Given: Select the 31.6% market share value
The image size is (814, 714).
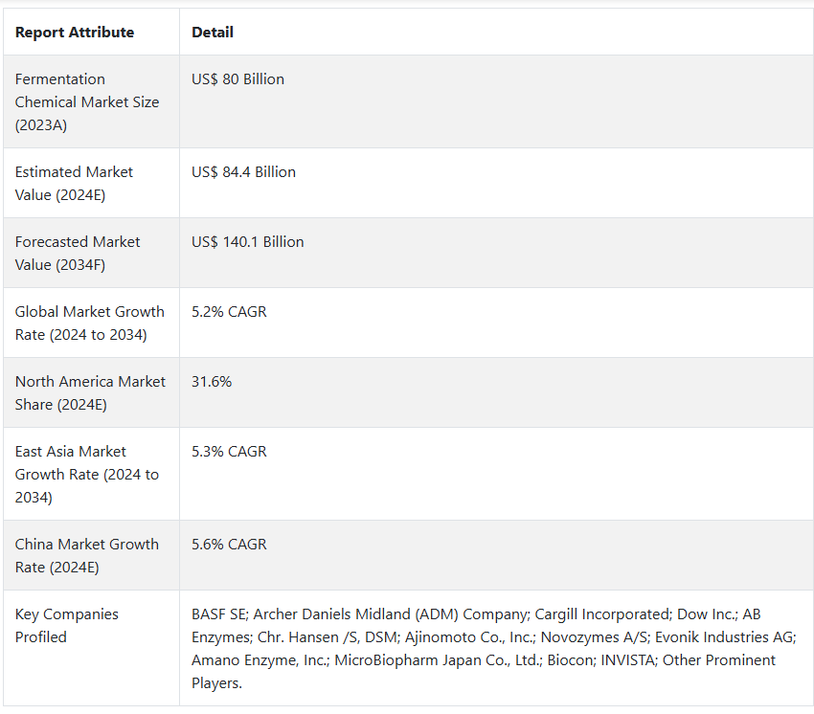Looking at the screenshot, I should point(212,381).
